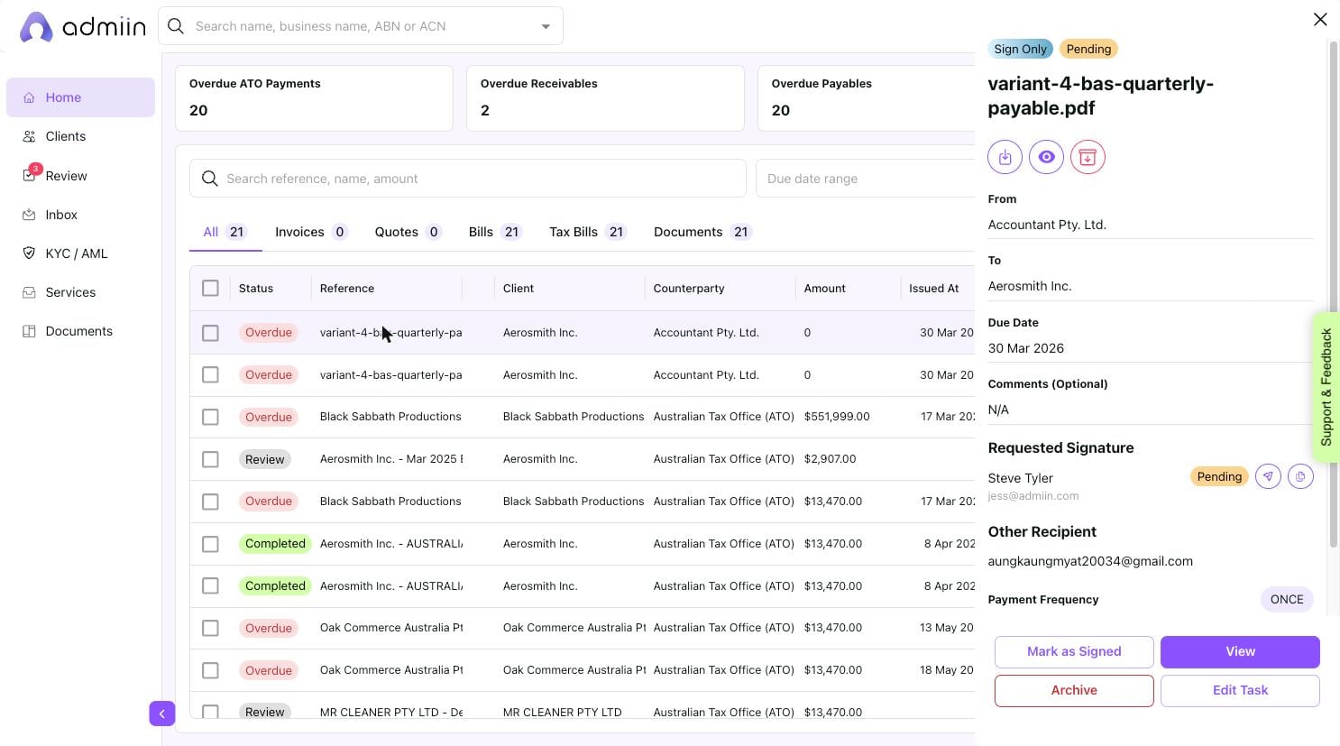Switch to the Documents tab

pyautogui.click(x=702, y=232)
